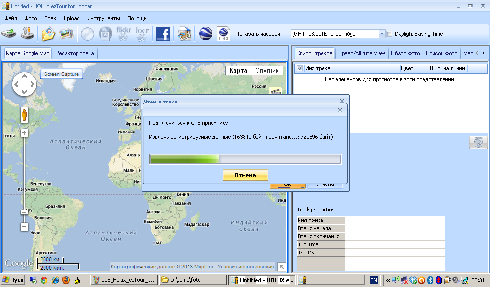This screenshot has width=490, height=287.
Task: Open the Фото menu
Action: [x=31, y=18]
